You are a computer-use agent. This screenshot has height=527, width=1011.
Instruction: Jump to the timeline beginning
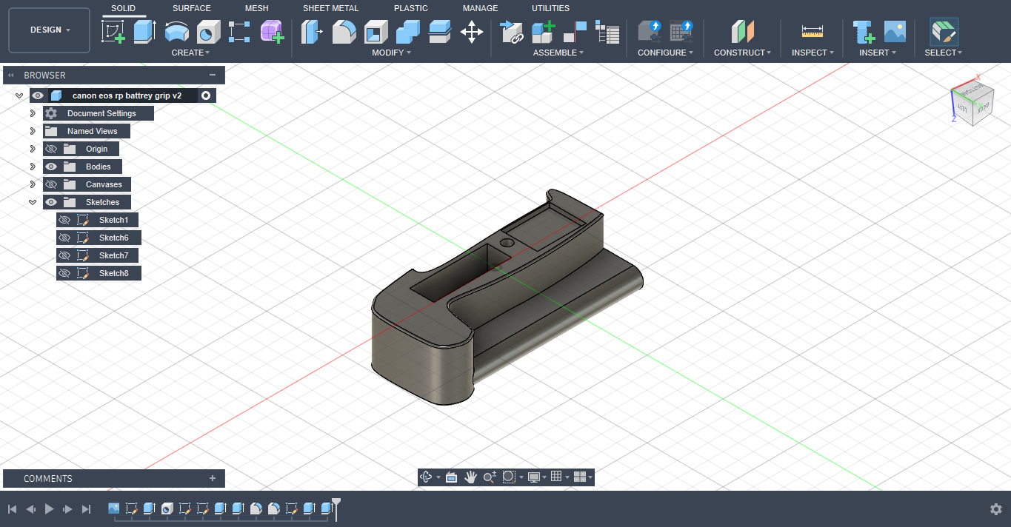13,508
